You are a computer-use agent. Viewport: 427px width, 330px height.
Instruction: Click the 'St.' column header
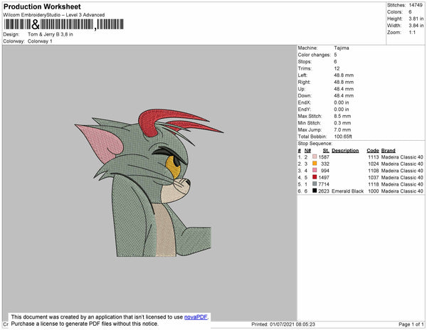pyautogui.click(x=326, y=151)
